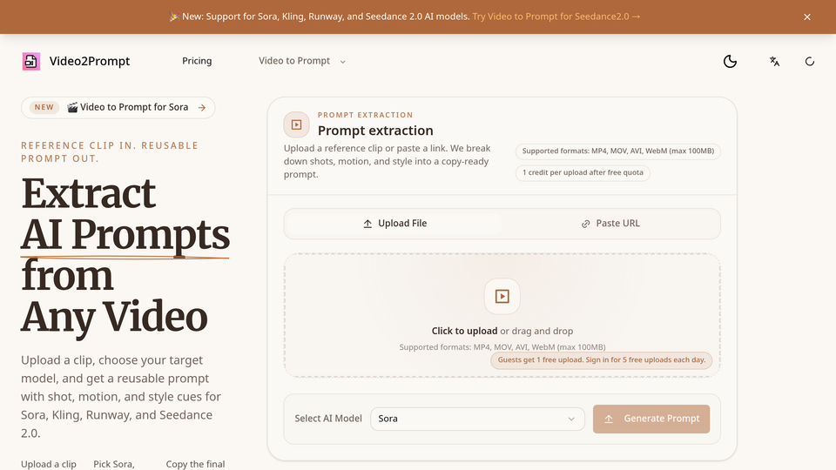This screenshot has height=470, width=836.
Task: Click the guests free upload notice
Action: point(602,360)
